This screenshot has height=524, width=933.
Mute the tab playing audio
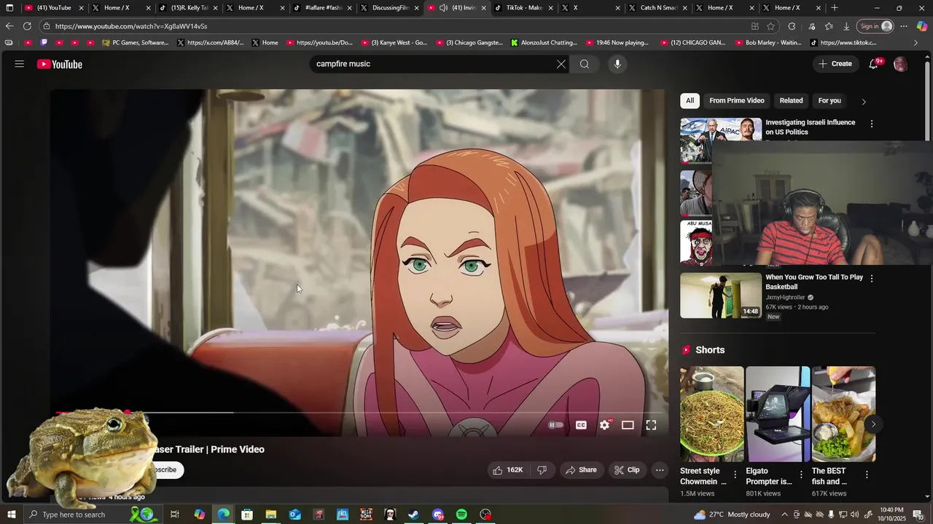(x=443, y=8)
